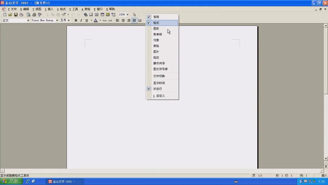This screenshot has height=185, width=328.
Task: Print the document using the printer icon
Action: click(34, 15)
